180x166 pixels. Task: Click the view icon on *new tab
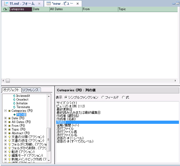point(49,4)
